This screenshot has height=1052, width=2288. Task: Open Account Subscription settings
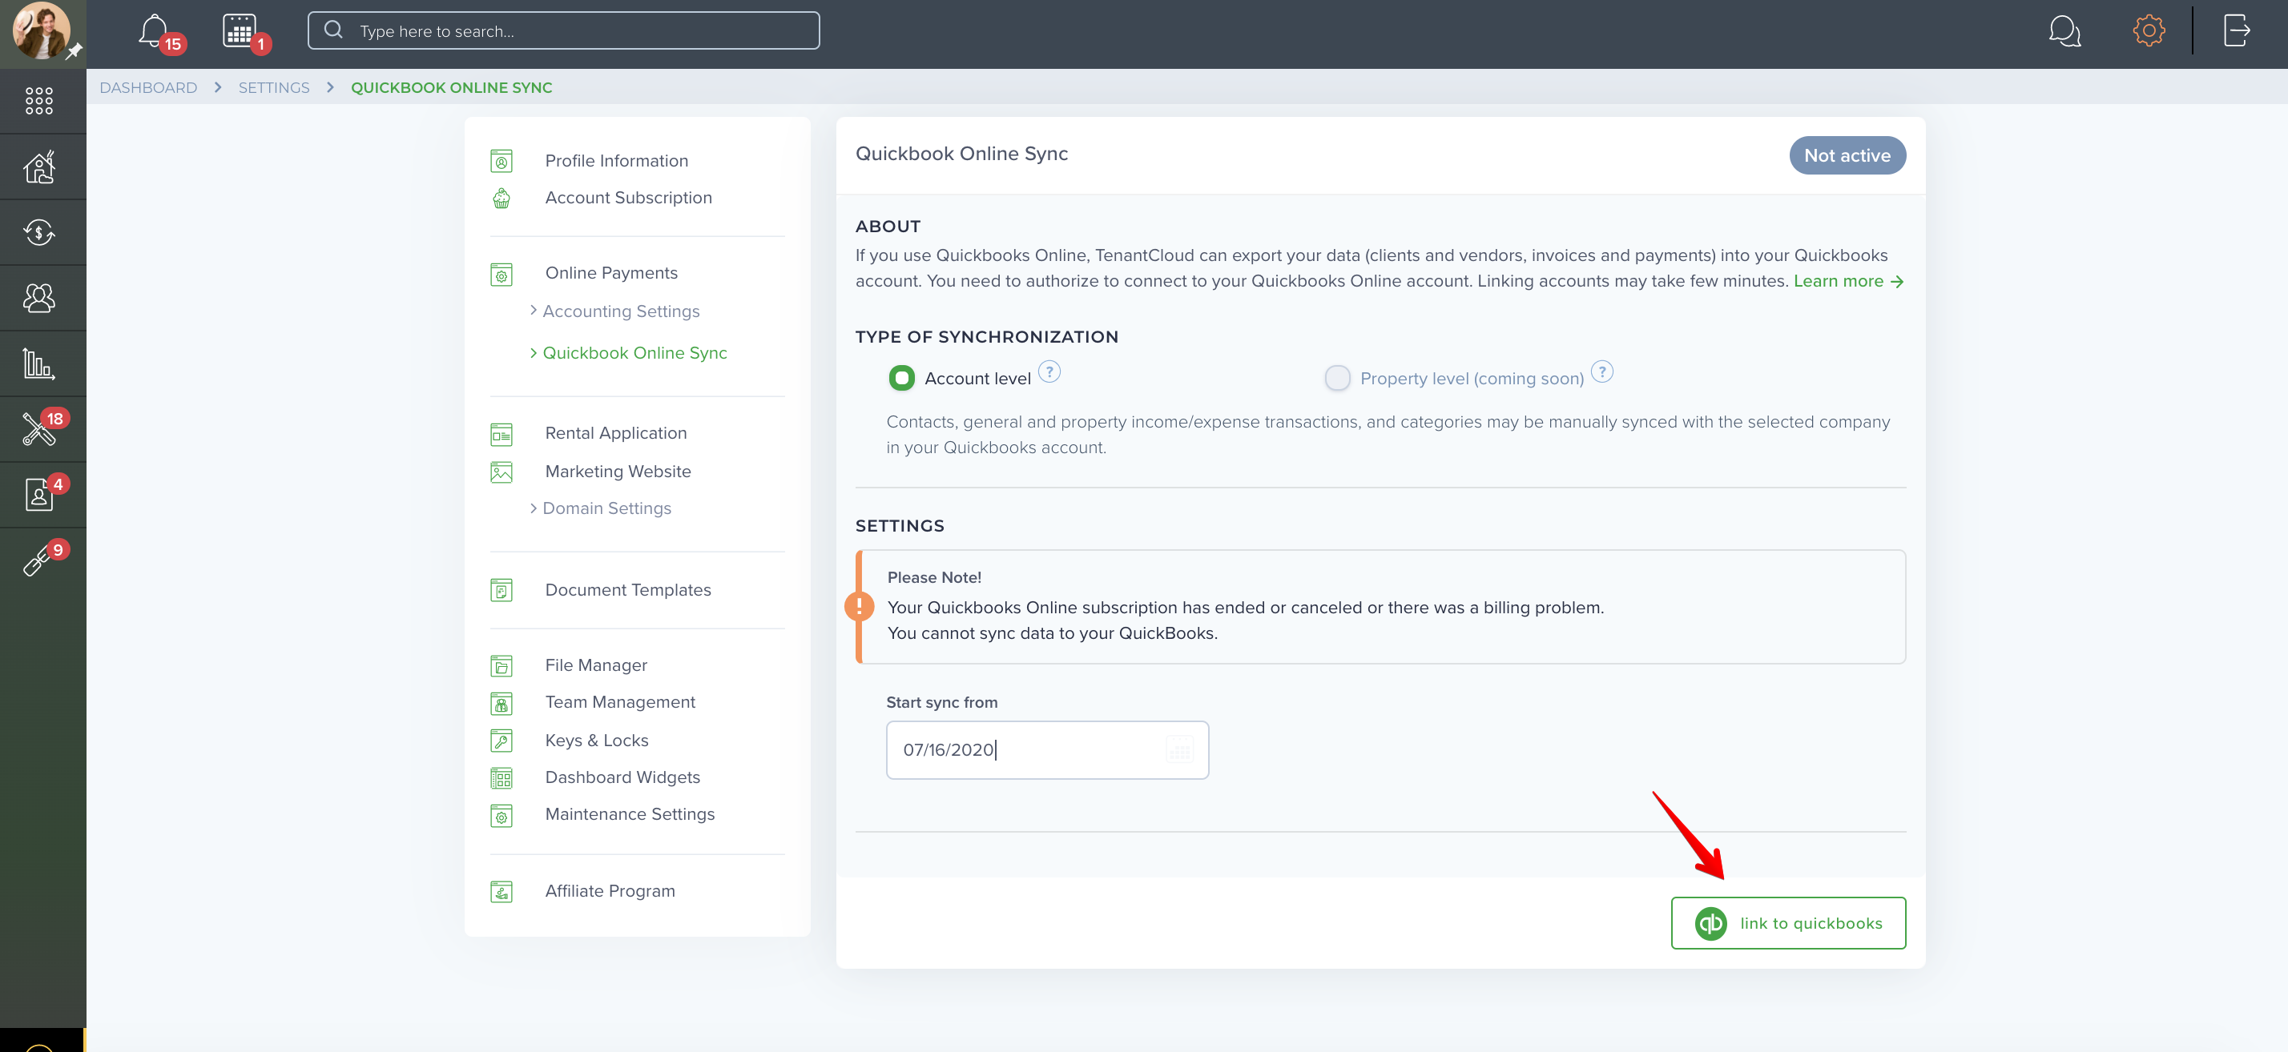tap(628, 198)
